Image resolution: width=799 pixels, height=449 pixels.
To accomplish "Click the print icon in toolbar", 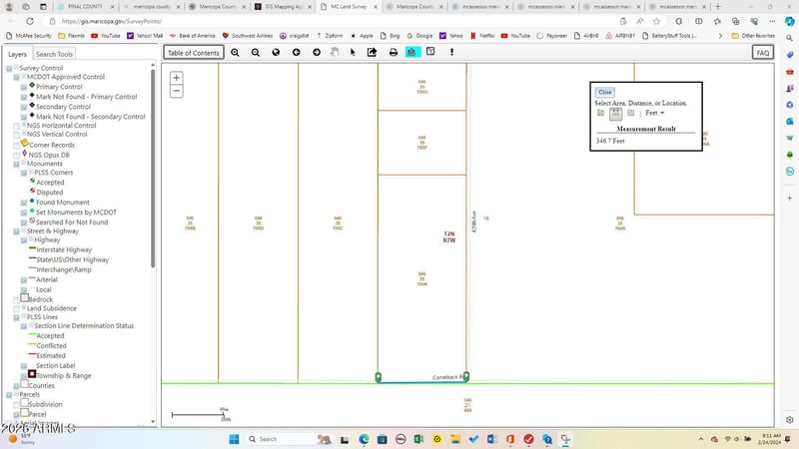I will pos(393,53).
